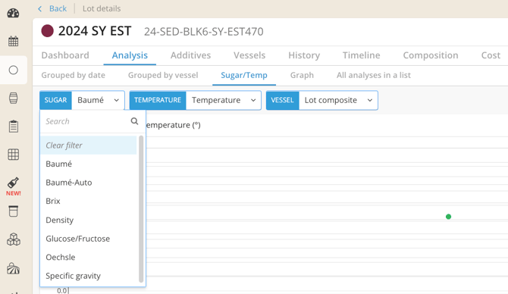
Task: Open the dashboard gauge icon in sidebar
Action: 14,13
